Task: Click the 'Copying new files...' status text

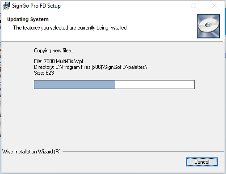Action: 54,51
